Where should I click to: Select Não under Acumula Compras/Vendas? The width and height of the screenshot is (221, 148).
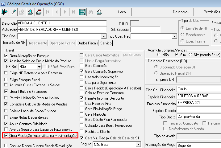159,55
